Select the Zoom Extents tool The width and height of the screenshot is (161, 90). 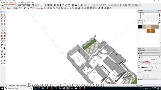(x=2, y=57)
